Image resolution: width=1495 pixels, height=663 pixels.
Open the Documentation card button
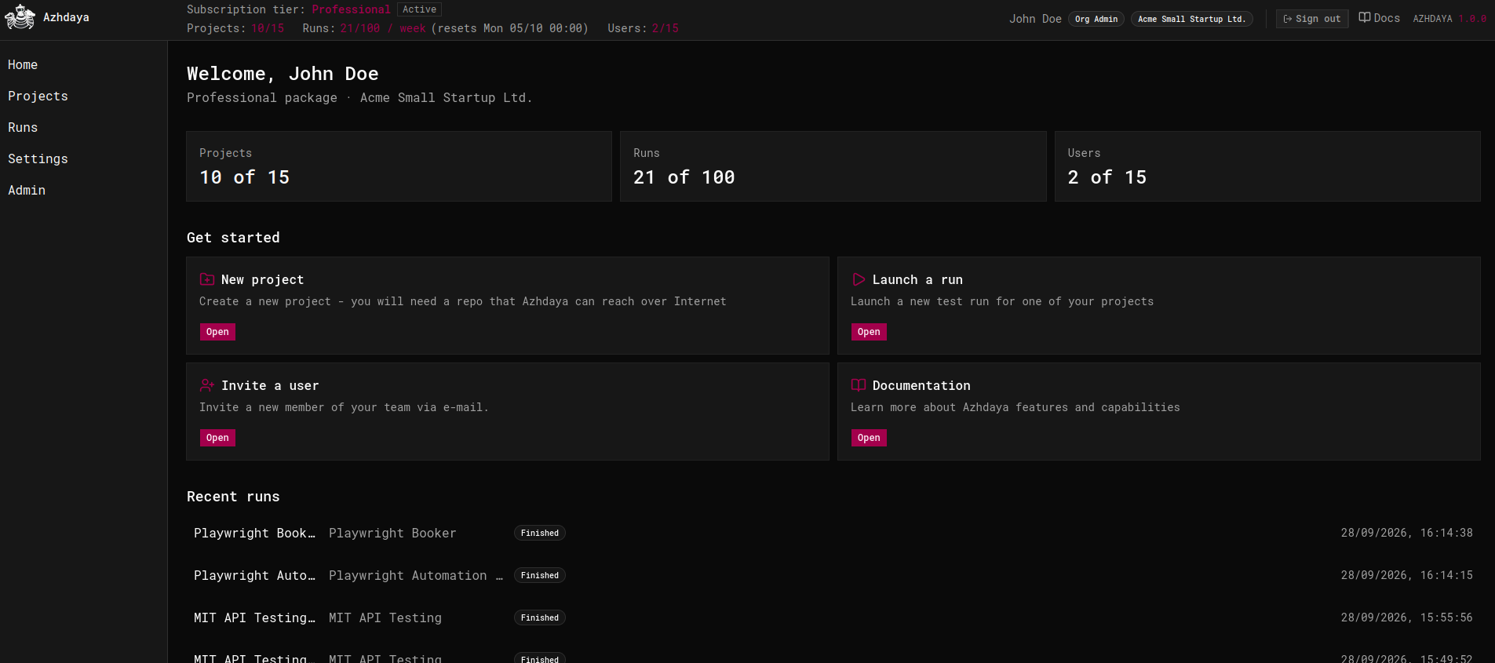coord(869,438)
